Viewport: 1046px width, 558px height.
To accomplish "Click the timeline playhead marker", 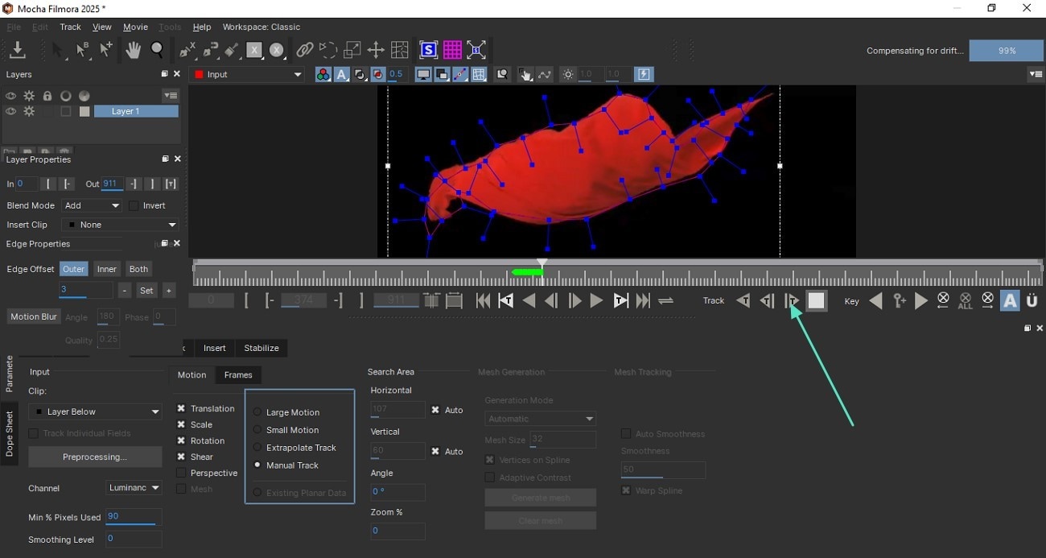I will pyautogui.click(x=542, y=264).
